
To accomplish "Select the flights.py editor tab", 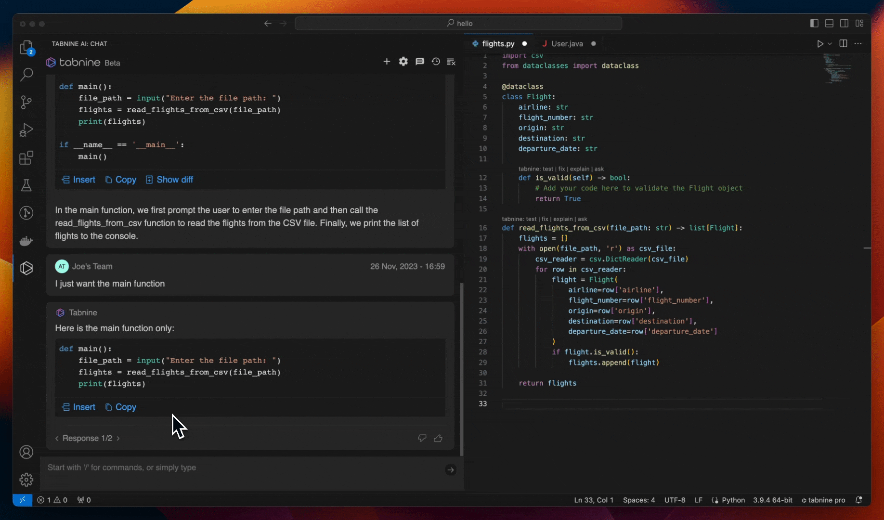I will click(498, 44).
